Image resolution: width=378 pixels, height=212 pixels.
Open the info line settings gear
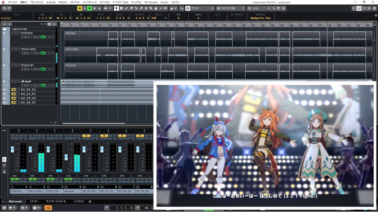(x=376, y=15)
